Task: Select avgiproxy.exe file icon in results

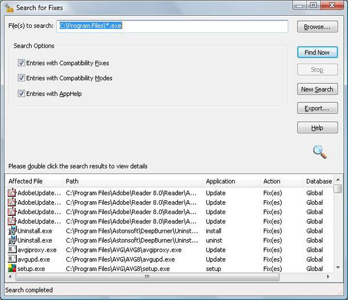Action: point(12,250)
